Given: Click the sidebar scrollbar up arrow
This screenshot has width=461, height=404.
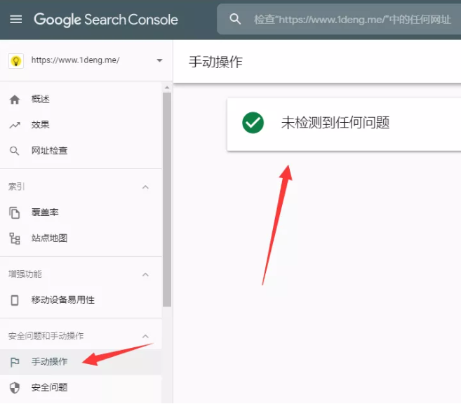Looking at the screenshot, I should 167,88.
